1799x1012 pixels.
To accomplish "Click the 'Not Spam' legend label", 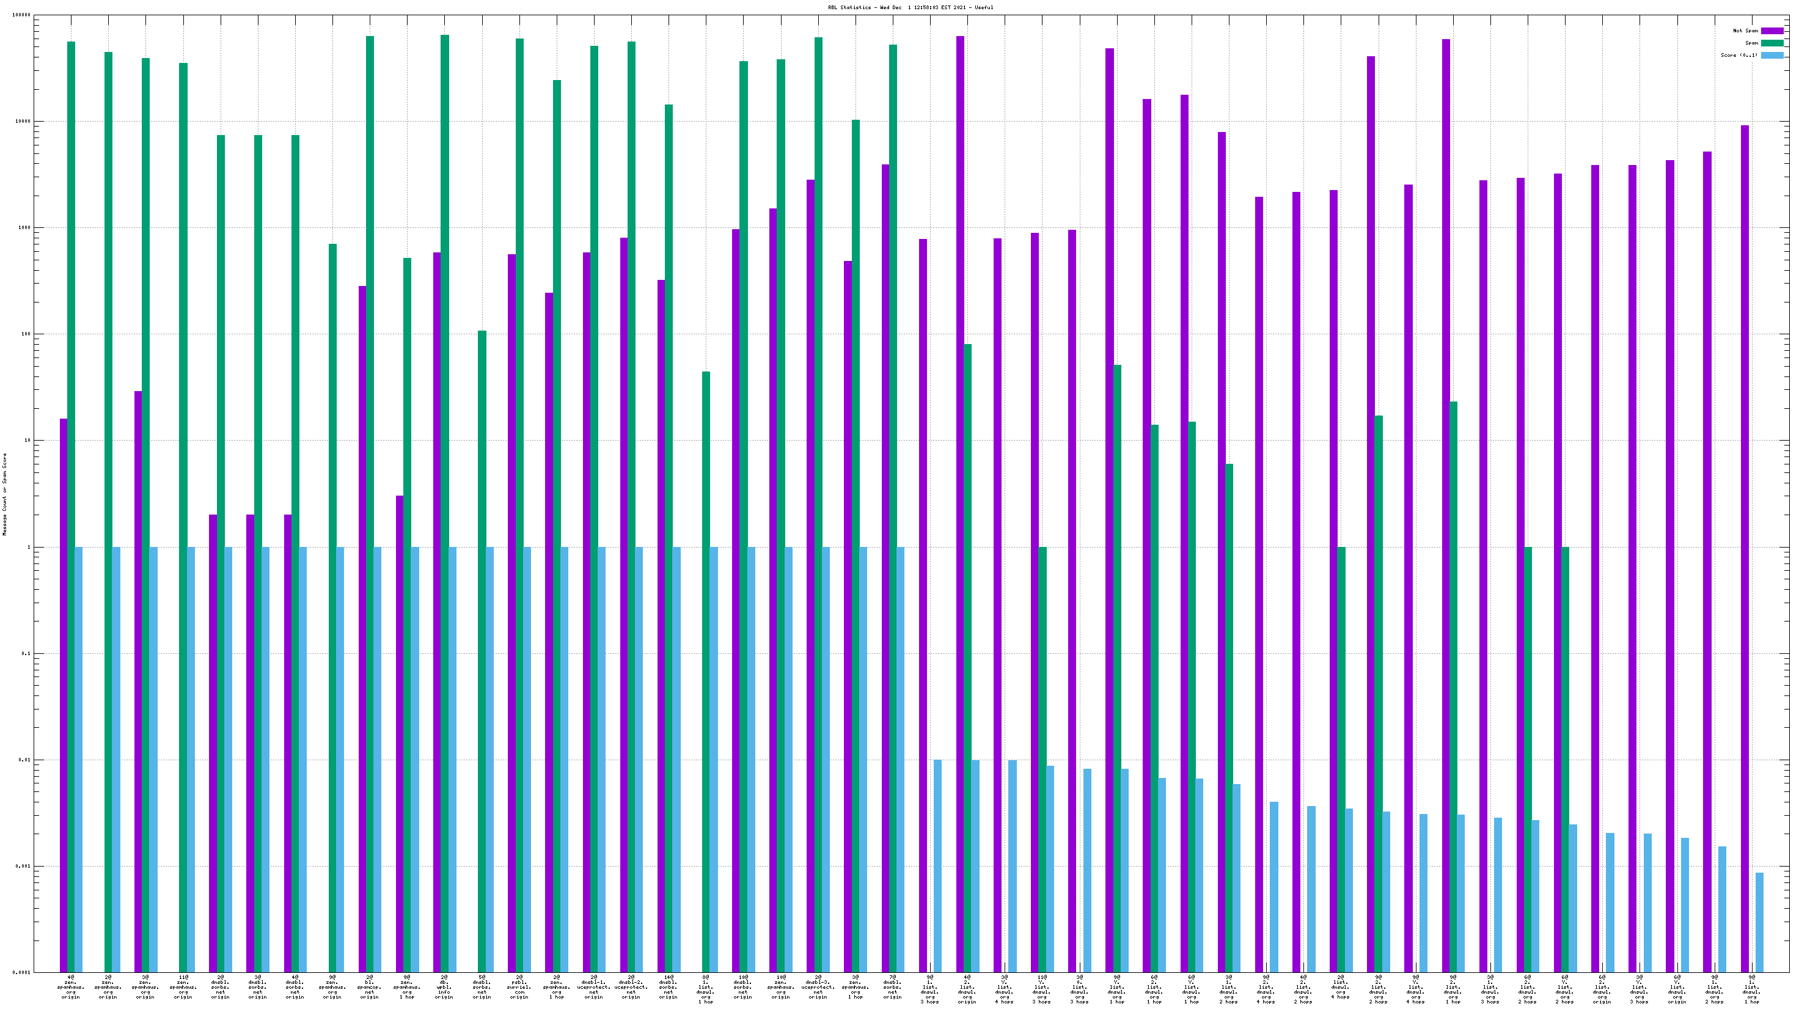I will 1745,31.
